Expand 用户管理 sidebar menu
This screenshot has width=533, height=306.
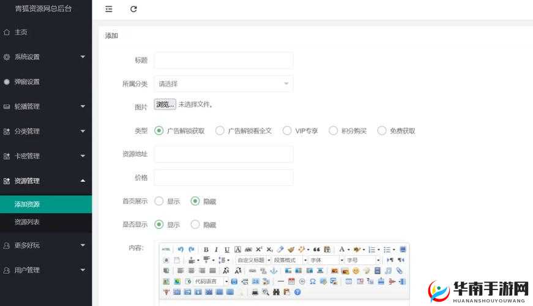click(x=46, y=270)
